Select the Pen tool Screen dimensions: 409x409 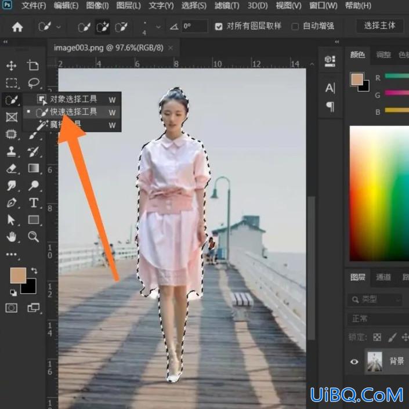coord(12,202)
